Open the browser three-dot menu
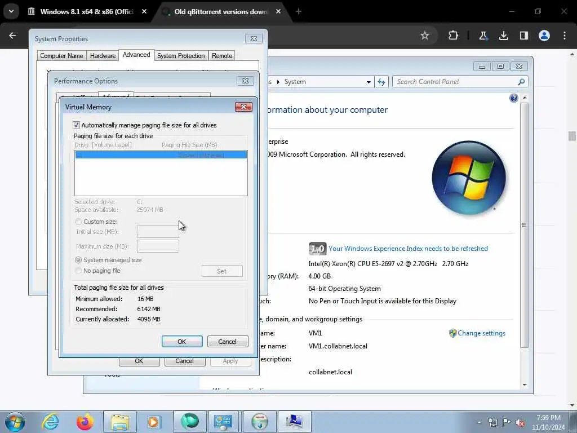577x433 pixels. click(x=565, y=36)
